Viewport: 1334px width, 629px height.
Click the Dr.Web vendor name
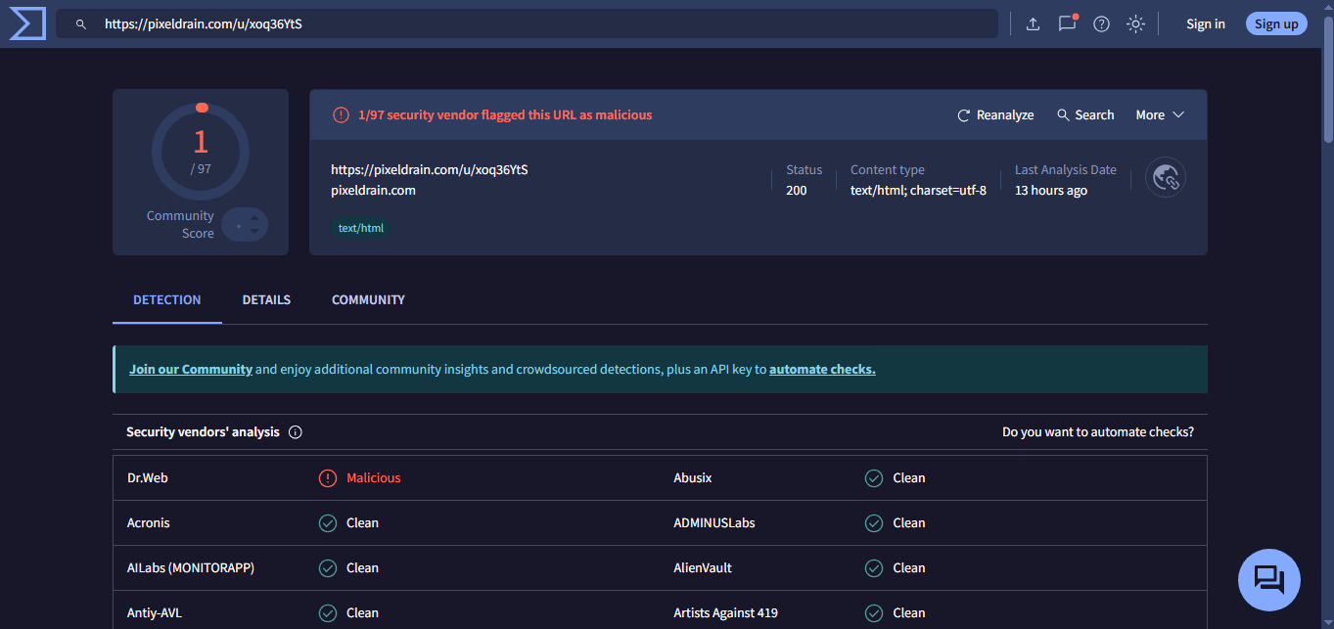click(x=148, y=478)
